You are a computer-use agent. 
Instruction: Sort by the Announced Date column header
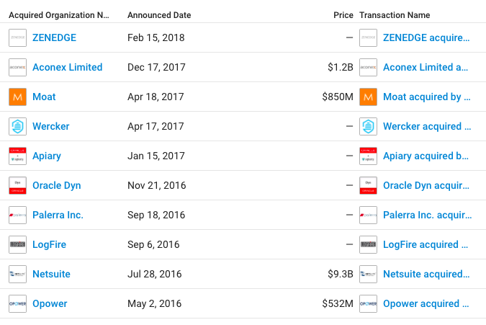point(159,14)
